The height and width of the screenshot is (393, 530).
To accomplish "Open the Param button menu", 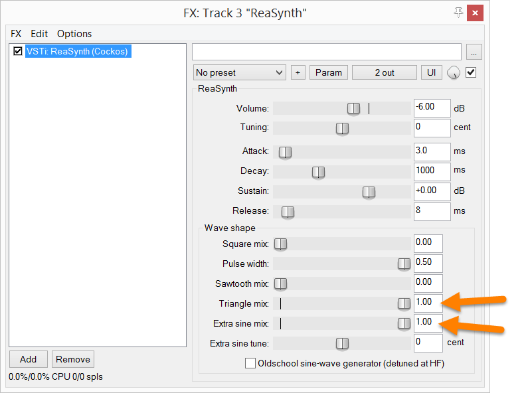I will (329, 72).
